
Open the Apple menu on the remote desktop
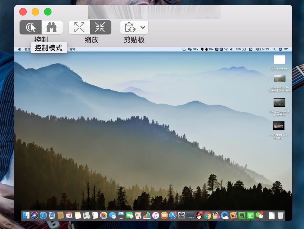(19, 49)
